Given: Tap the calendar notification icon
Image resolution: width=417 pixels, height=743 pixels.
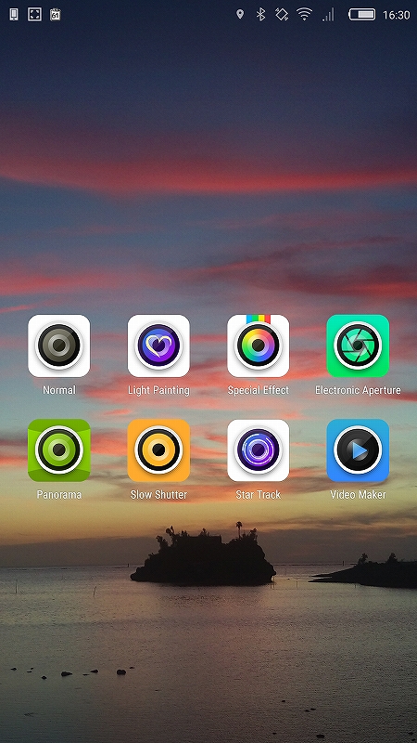Looking at the screenshot, I should coord(56,15).
